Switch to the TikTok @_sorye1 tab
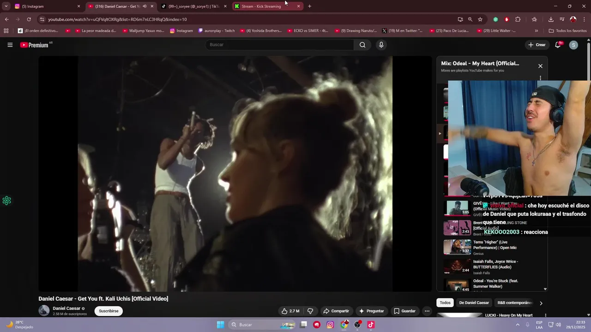591x332 pixels. point(194,6)
